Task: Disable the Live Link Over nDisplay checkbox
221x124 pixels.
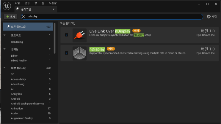Action: click(x=66, y=35)
